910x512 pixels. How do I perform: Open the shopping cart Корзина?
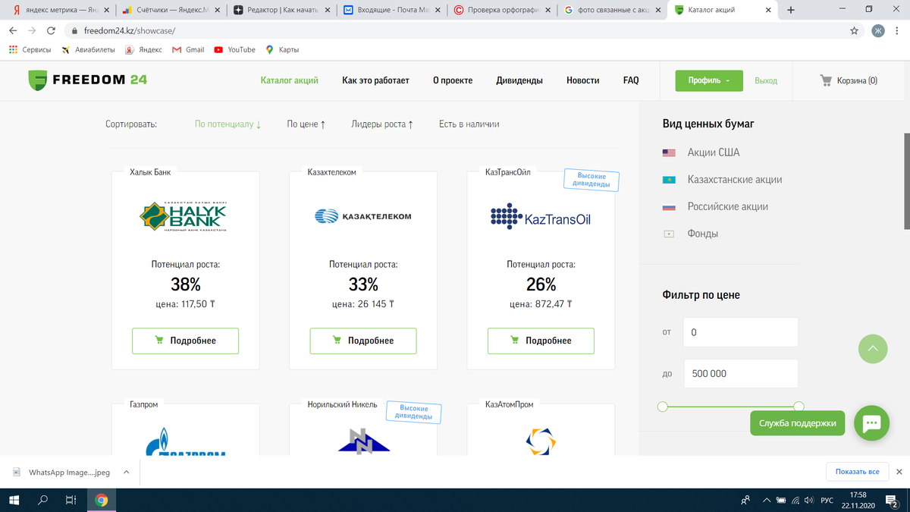[x=849, y=80]
